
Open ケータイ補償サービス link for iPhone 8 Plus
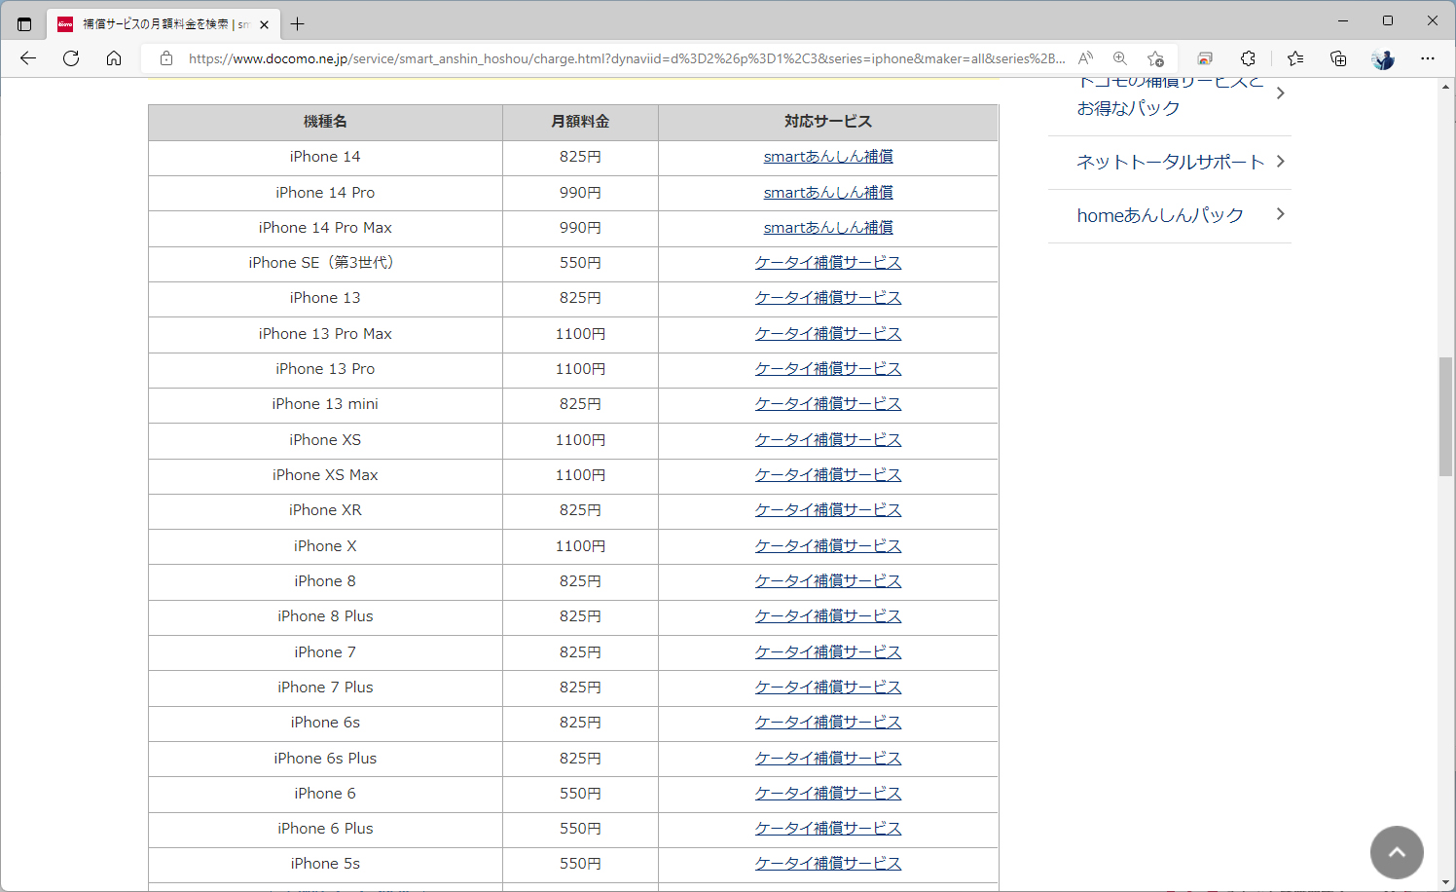(x=828, y=616)
